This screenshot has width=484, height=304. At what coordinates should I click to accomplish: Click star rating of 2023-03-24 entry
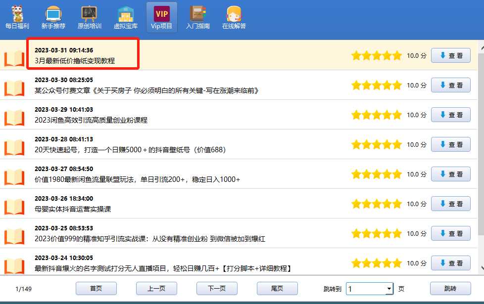(x=377, y=263)
